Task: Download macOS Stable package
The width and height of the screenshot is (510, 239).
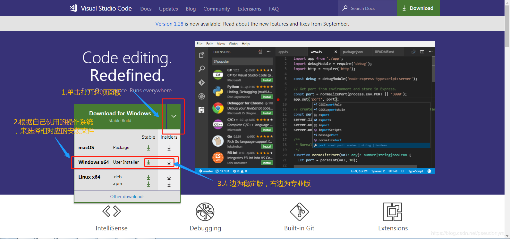Action: pyautogui.click(x=149, y=148)
